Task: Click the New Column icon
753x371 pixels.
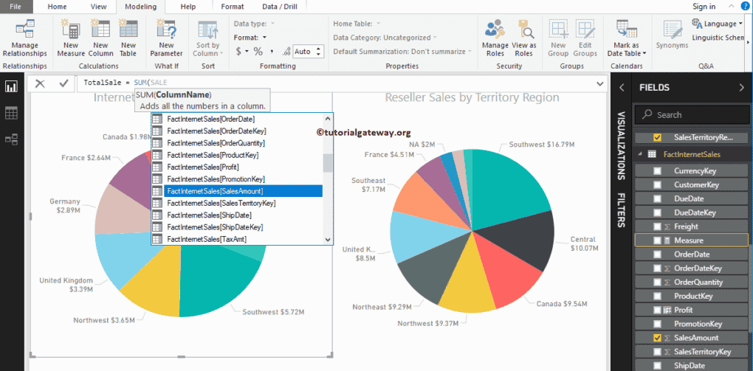Action: 100,37
